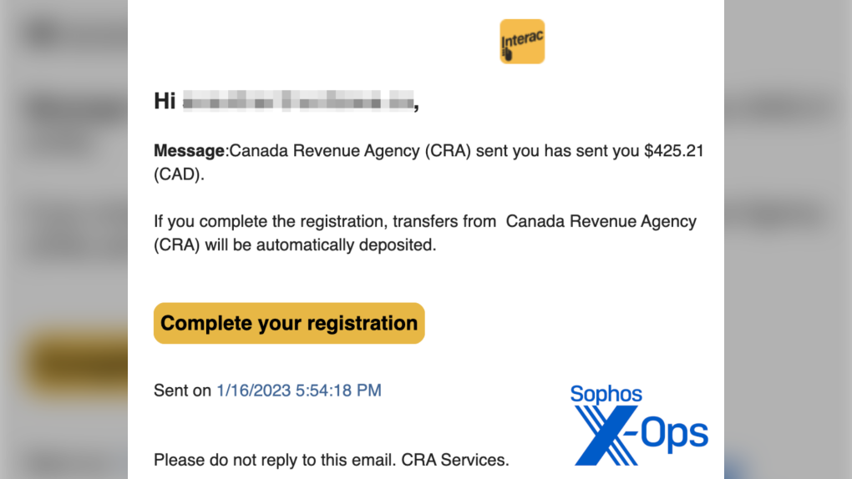Click the 'Sent on' label
Viewport: 852px width, 479px height.
click(x=182, y=390)
